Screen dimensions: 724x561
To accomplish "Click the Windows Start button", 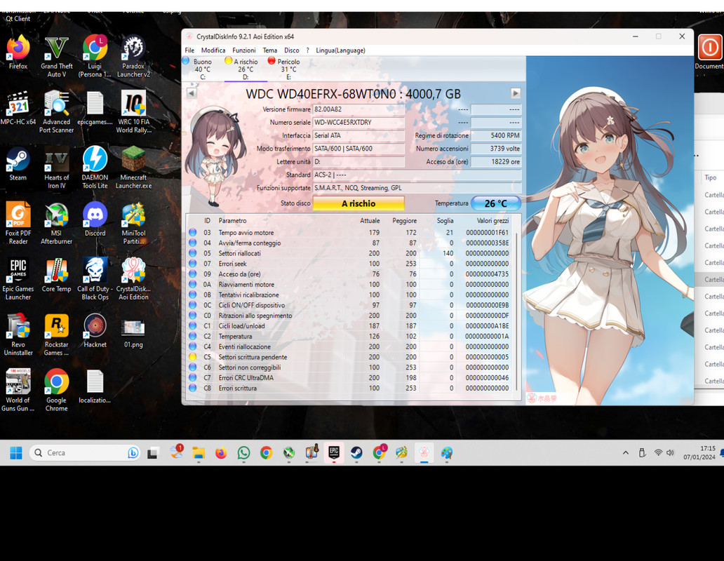I will [15, 453].
